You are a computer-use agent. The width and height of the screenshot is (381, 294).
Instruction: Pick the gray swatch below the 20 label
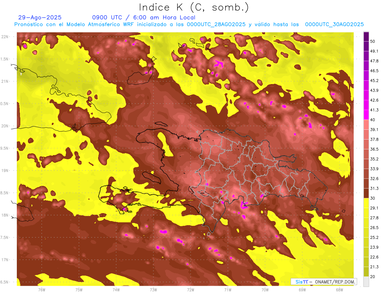(366, 281)
